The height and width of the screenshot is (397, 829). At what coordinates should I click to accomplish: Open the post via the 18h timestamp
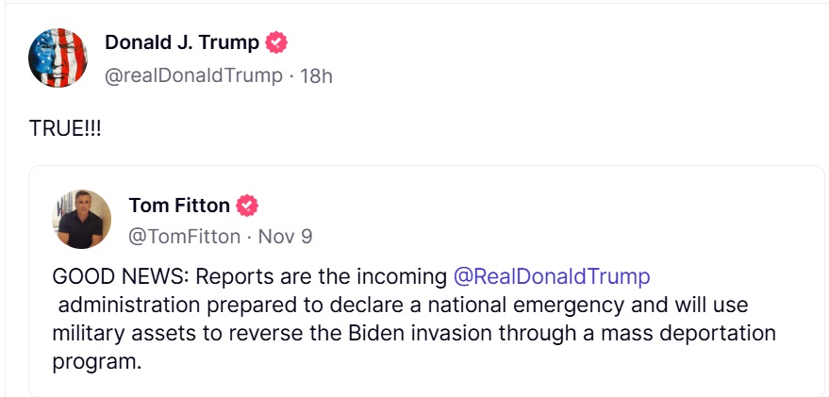[x=316, y=75]
